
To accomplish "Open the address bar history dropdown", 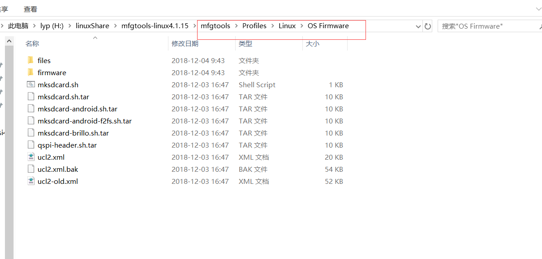I will click(418, 26).
